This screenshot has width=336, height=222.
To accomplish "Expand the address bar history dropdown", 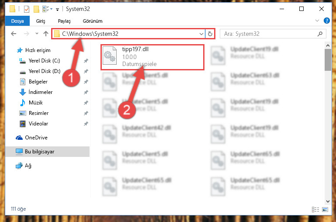I will [201, 34].
